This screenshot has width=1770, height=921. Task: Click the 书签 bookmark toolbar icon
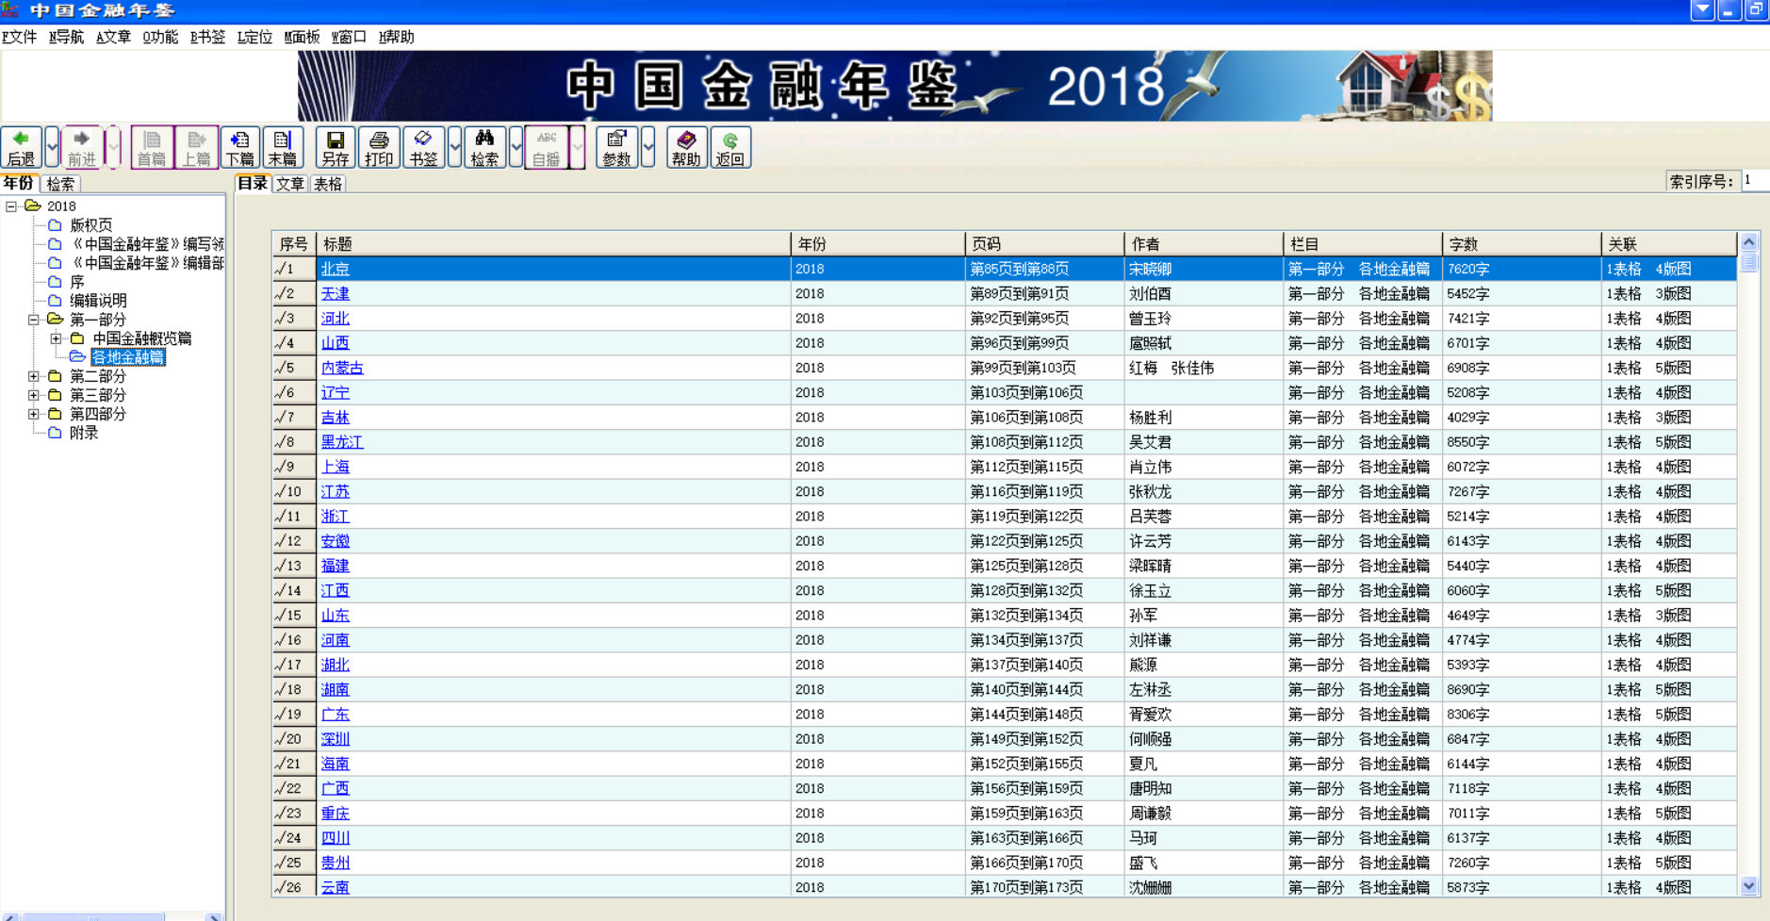(x=423, y=147)
